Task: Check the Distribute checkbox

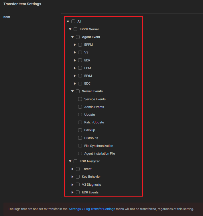Action: click(80, 138)
